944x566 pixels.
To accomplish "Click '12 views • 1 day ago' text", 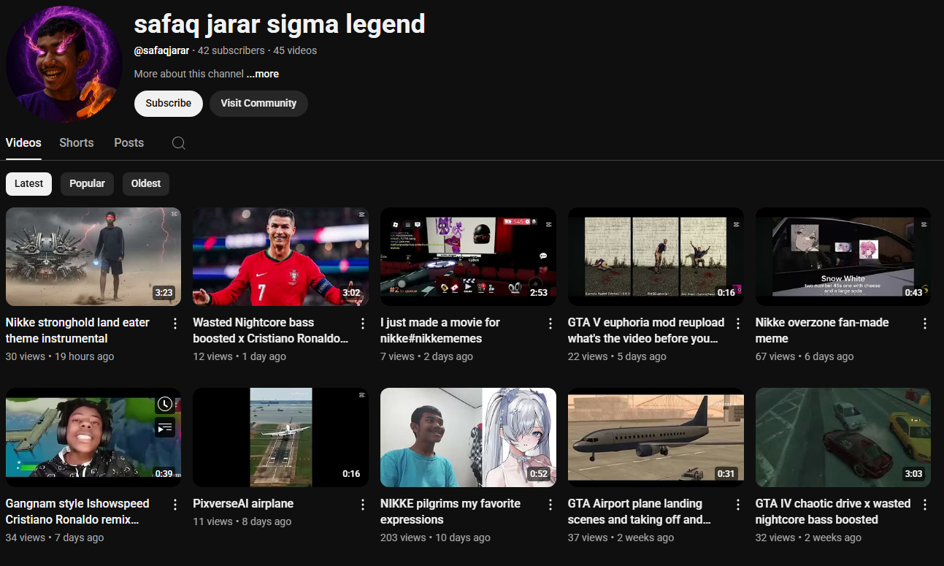I will (239, 356).
